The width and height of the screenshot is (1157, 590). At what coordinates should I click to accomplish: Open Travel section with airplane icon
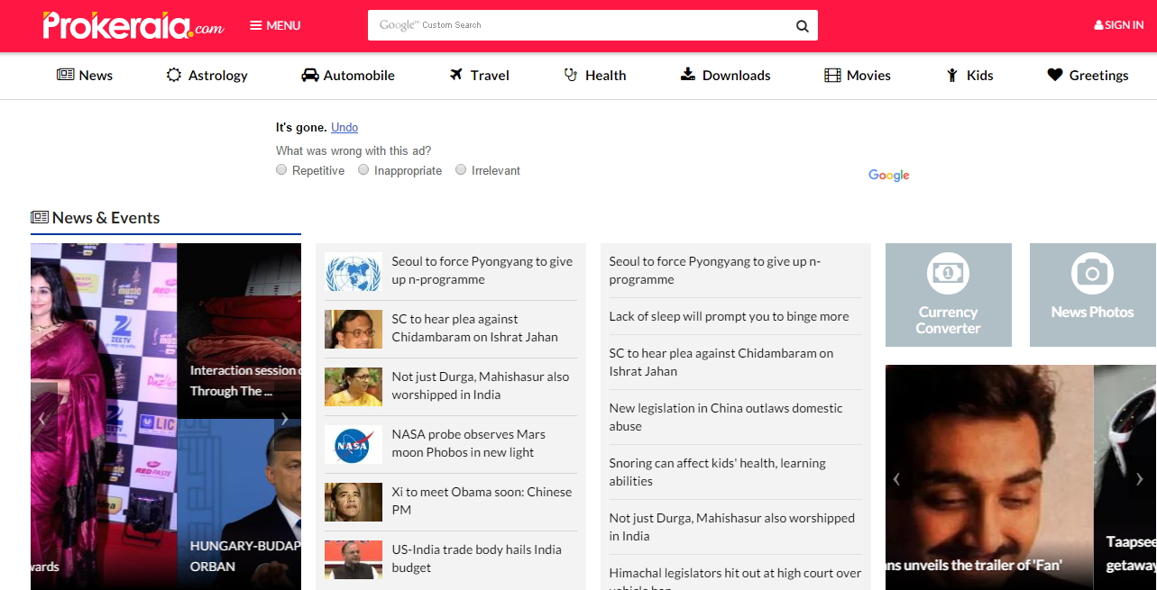click(480, 76)
